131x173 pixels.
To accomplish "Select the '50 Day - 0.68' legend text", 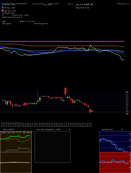I will (10, 8).
